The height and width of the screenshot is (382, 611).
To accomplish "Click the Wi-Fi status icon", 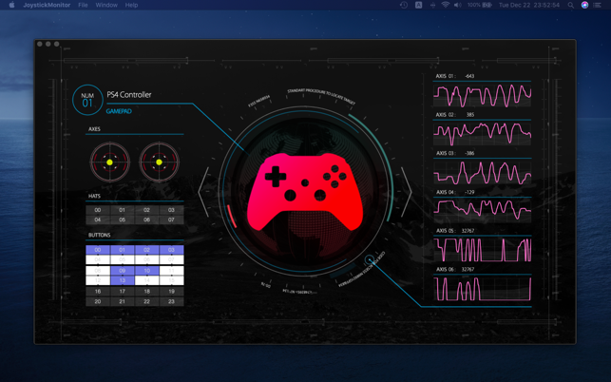I will (445, 5).
